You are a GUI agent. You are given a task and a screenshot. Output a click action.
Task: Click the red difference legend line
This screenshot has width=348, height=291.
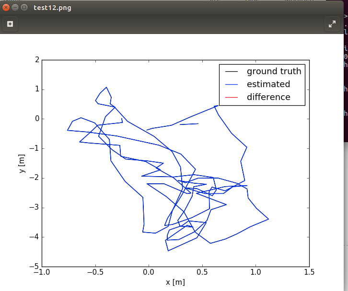point(232,98)
